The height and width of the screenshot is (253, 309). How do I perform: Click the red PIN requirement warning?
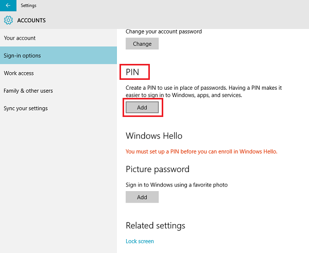(202, 151)
